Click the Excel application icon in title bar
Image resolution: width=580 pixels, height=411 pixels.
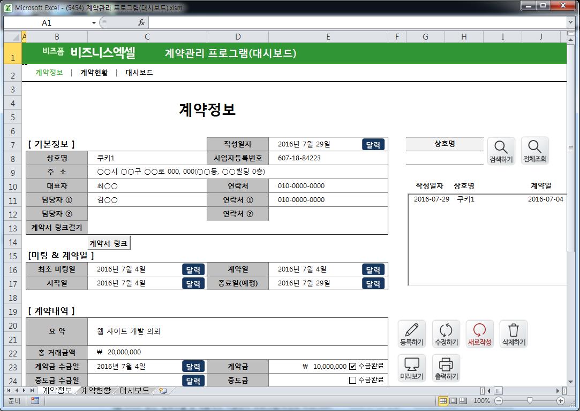8,7
